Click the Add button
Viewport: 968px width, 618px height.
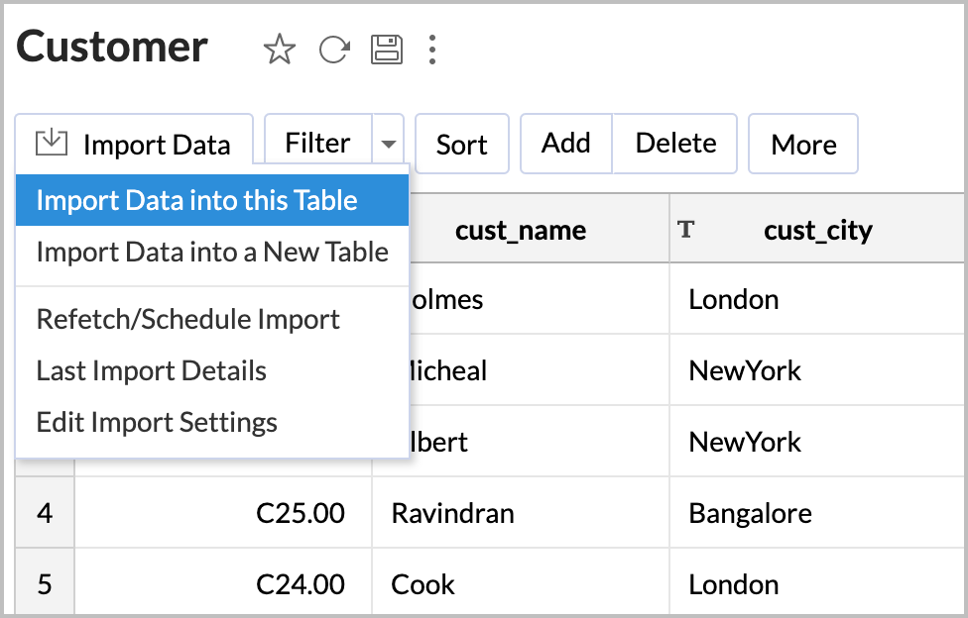click(566, 144)
